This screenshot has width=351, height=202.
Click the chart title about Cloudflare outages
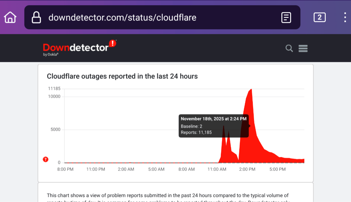(x=122, y=76)
